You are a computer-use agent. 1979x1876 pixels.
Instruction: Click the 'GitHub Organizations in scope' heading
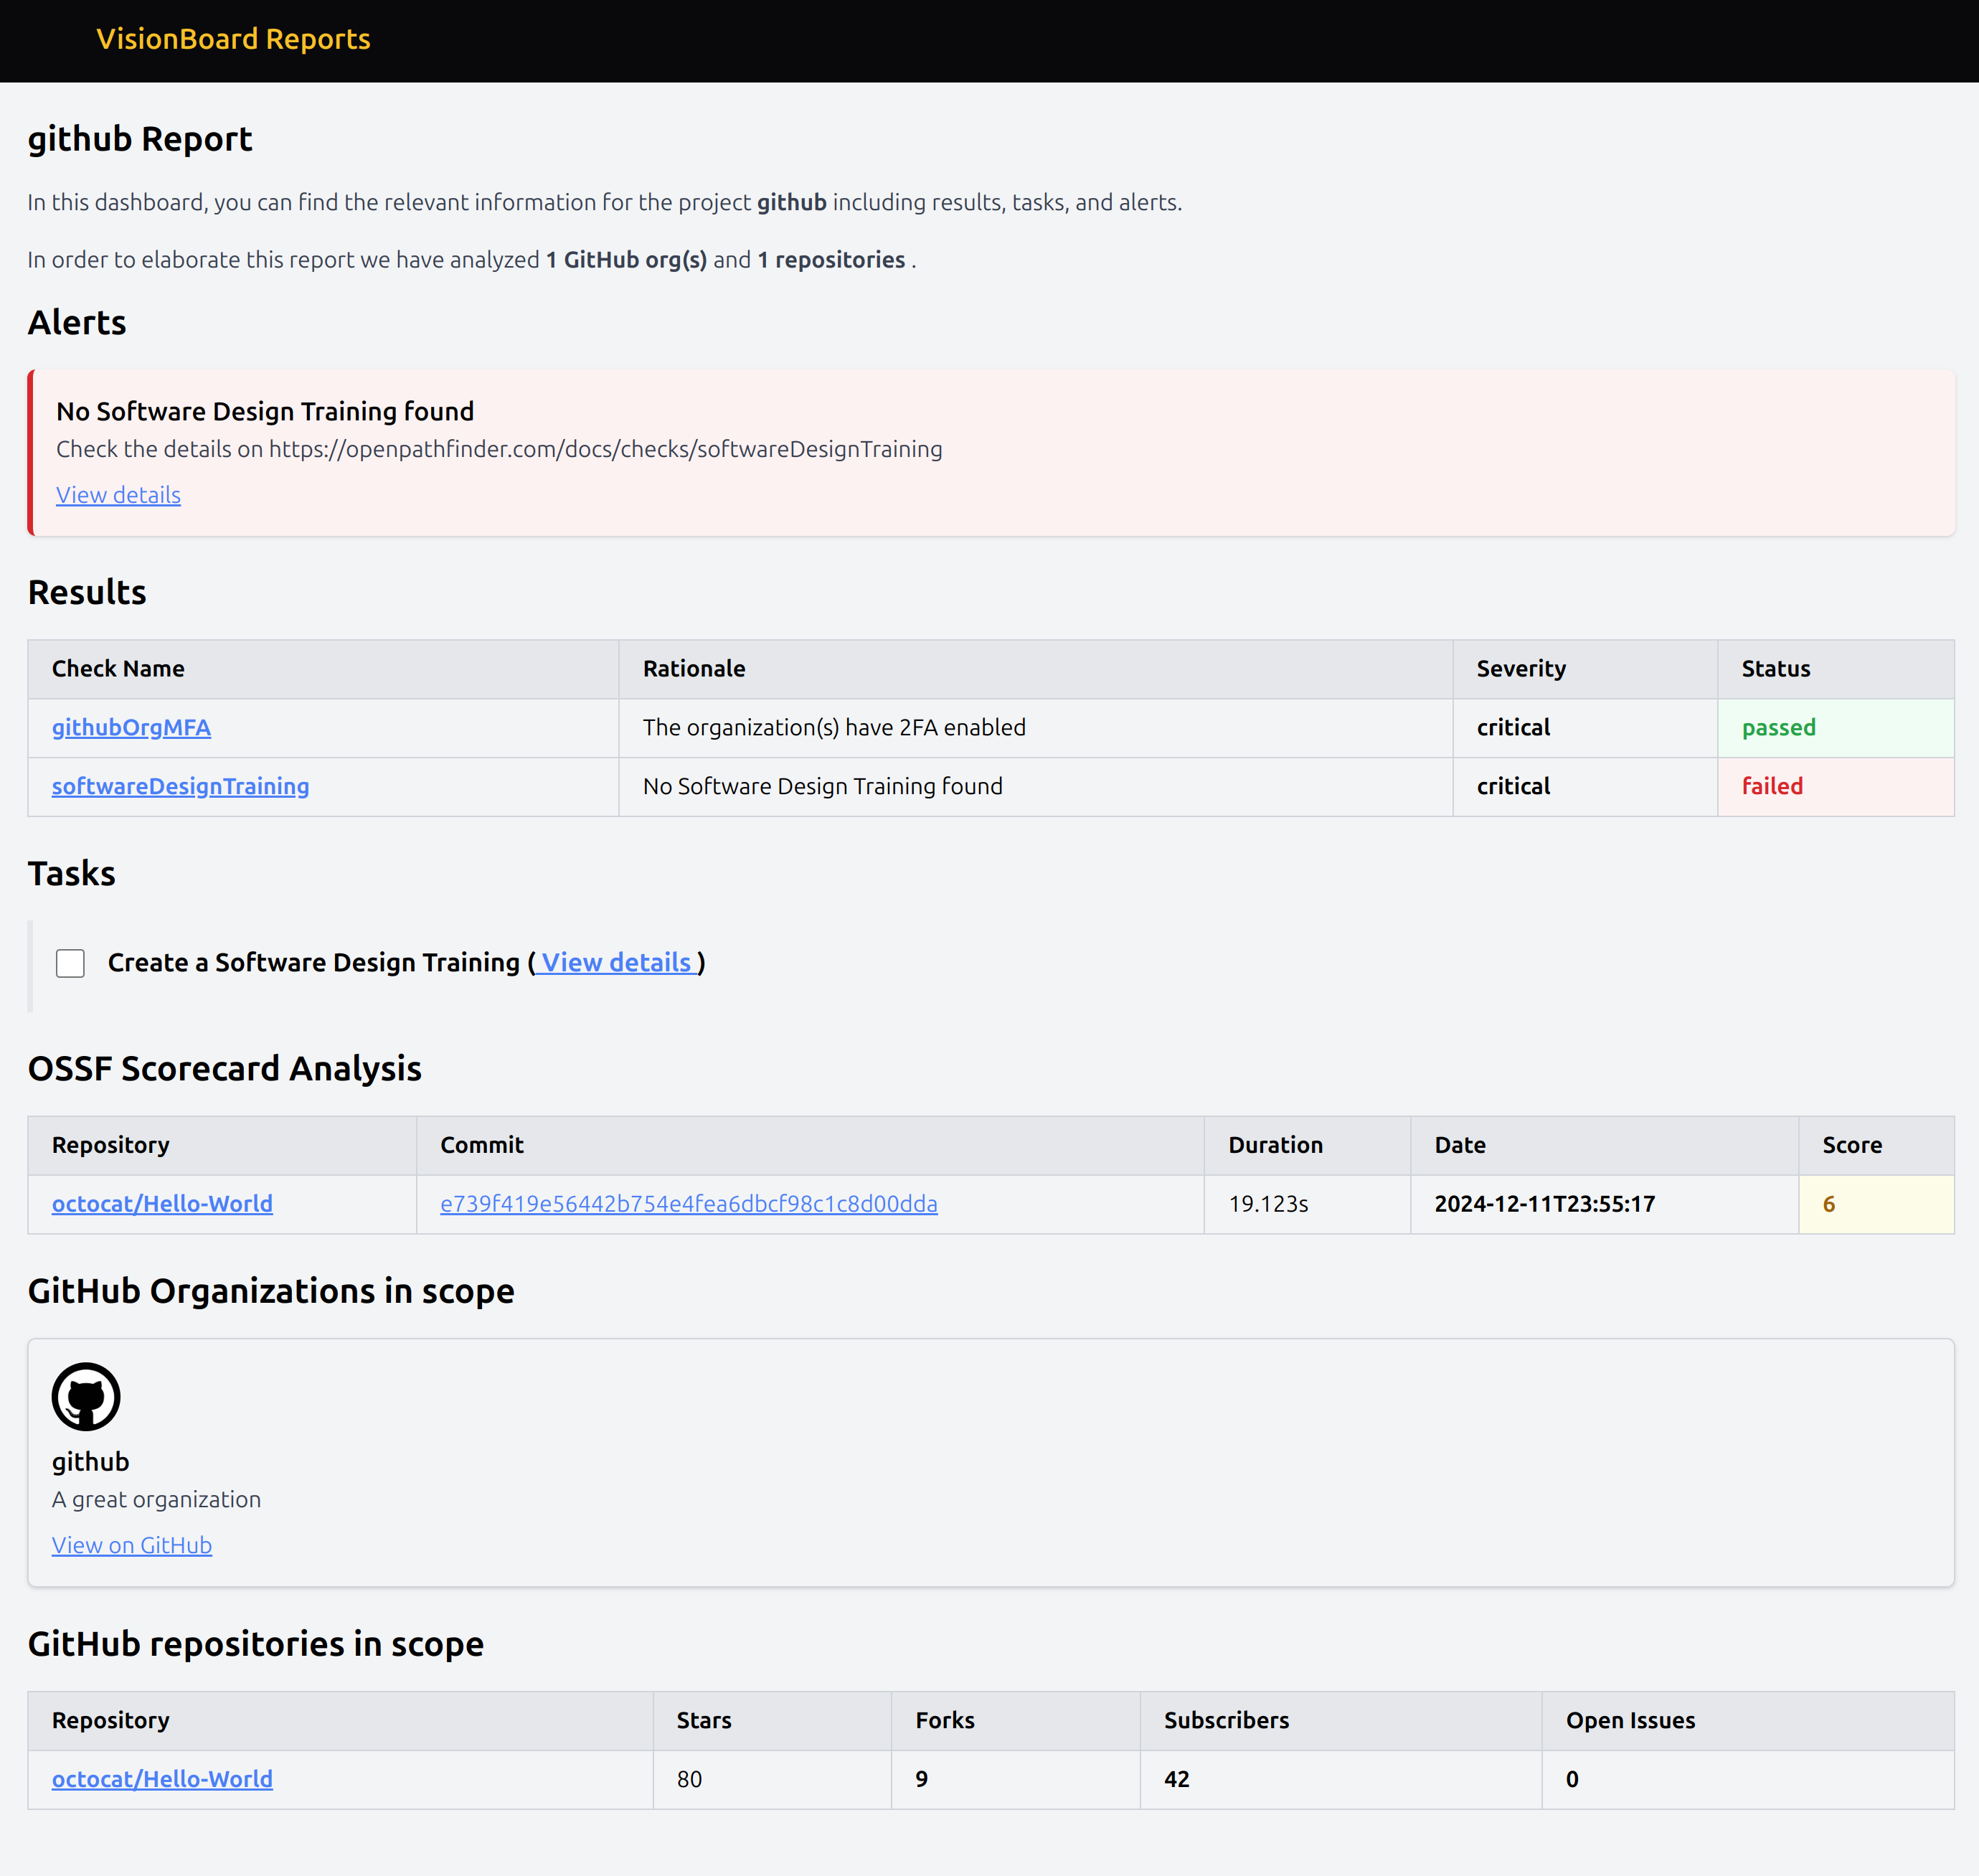[x=271, y=1291]
